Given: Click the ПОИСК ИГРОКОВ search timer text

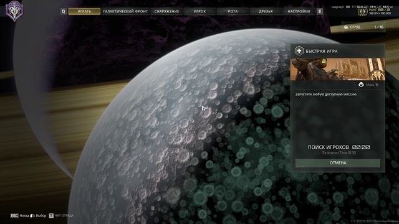Looking at the screenshot, I should tap(339, 147).
